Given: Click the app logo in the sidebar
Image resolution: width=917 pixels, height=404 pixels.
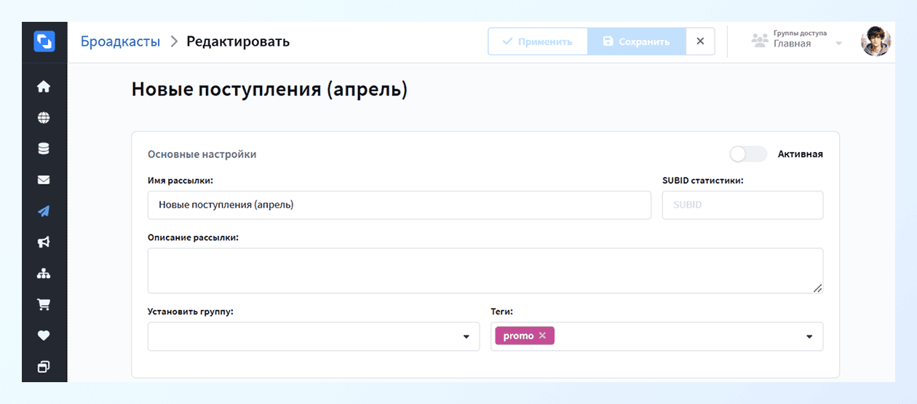Looking at the screenshot, I should click(44, 41).
